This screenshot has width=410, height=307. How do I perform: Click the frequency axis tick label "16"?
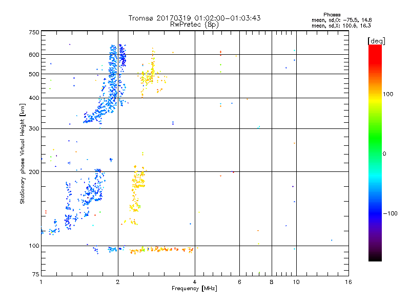pos(348,282)
